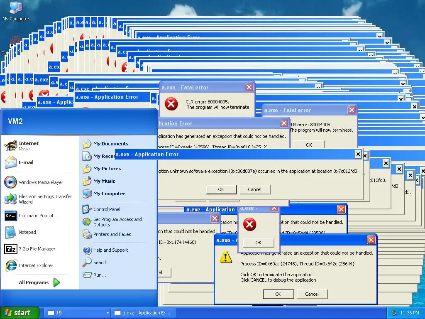Click OK in the right Fatal error dialog
This screenshot has height=319, width=425.
click(x=309, y=145)
